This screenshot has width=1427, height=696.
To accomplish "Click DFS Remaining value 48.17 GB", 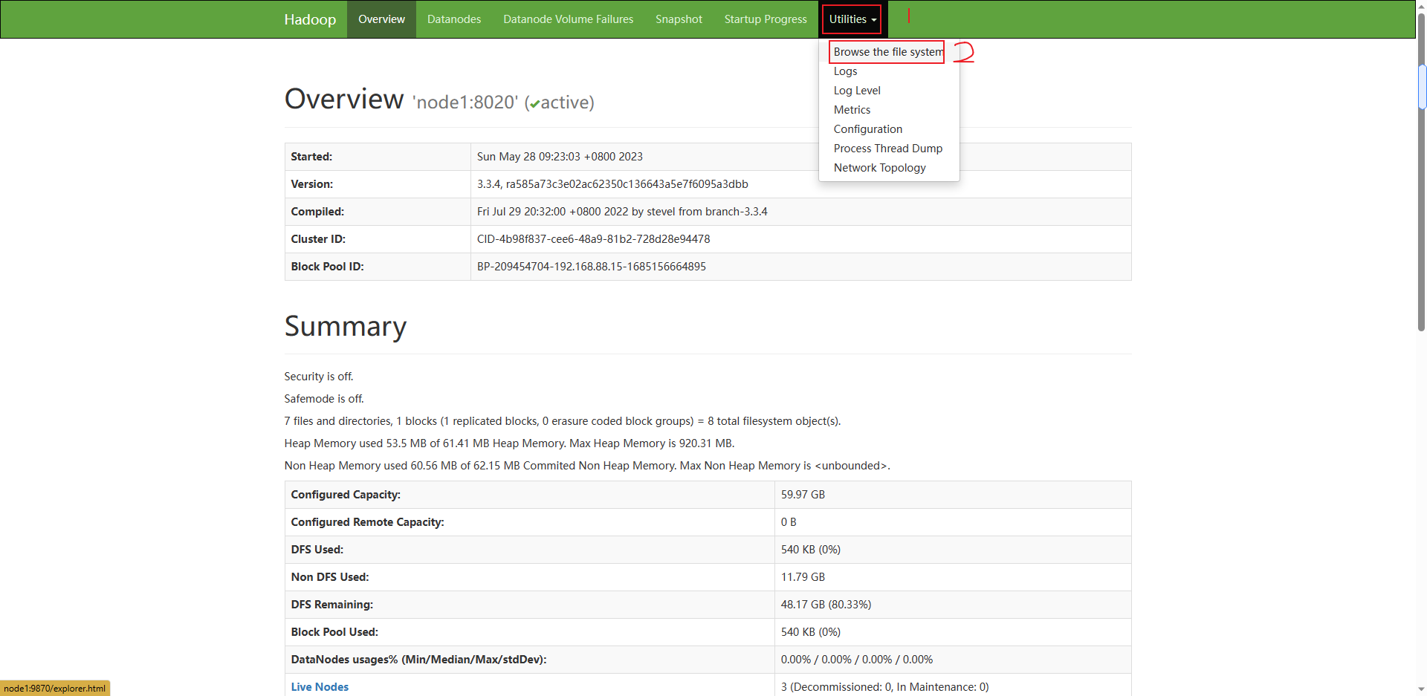I will pos(826,605).
